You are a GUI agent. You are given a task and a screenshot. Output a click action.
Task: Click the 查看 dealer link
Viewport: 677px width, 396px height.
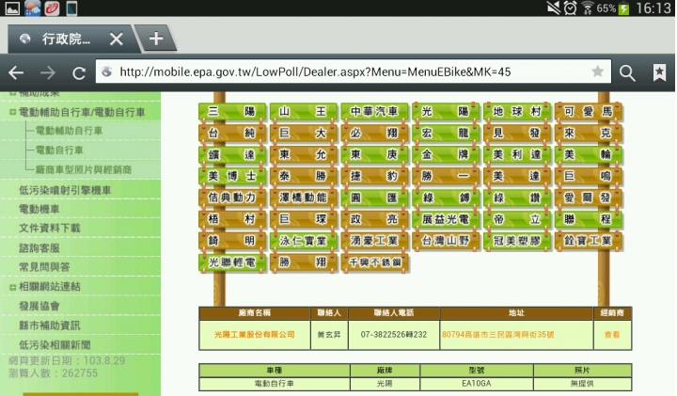[612, 334]
